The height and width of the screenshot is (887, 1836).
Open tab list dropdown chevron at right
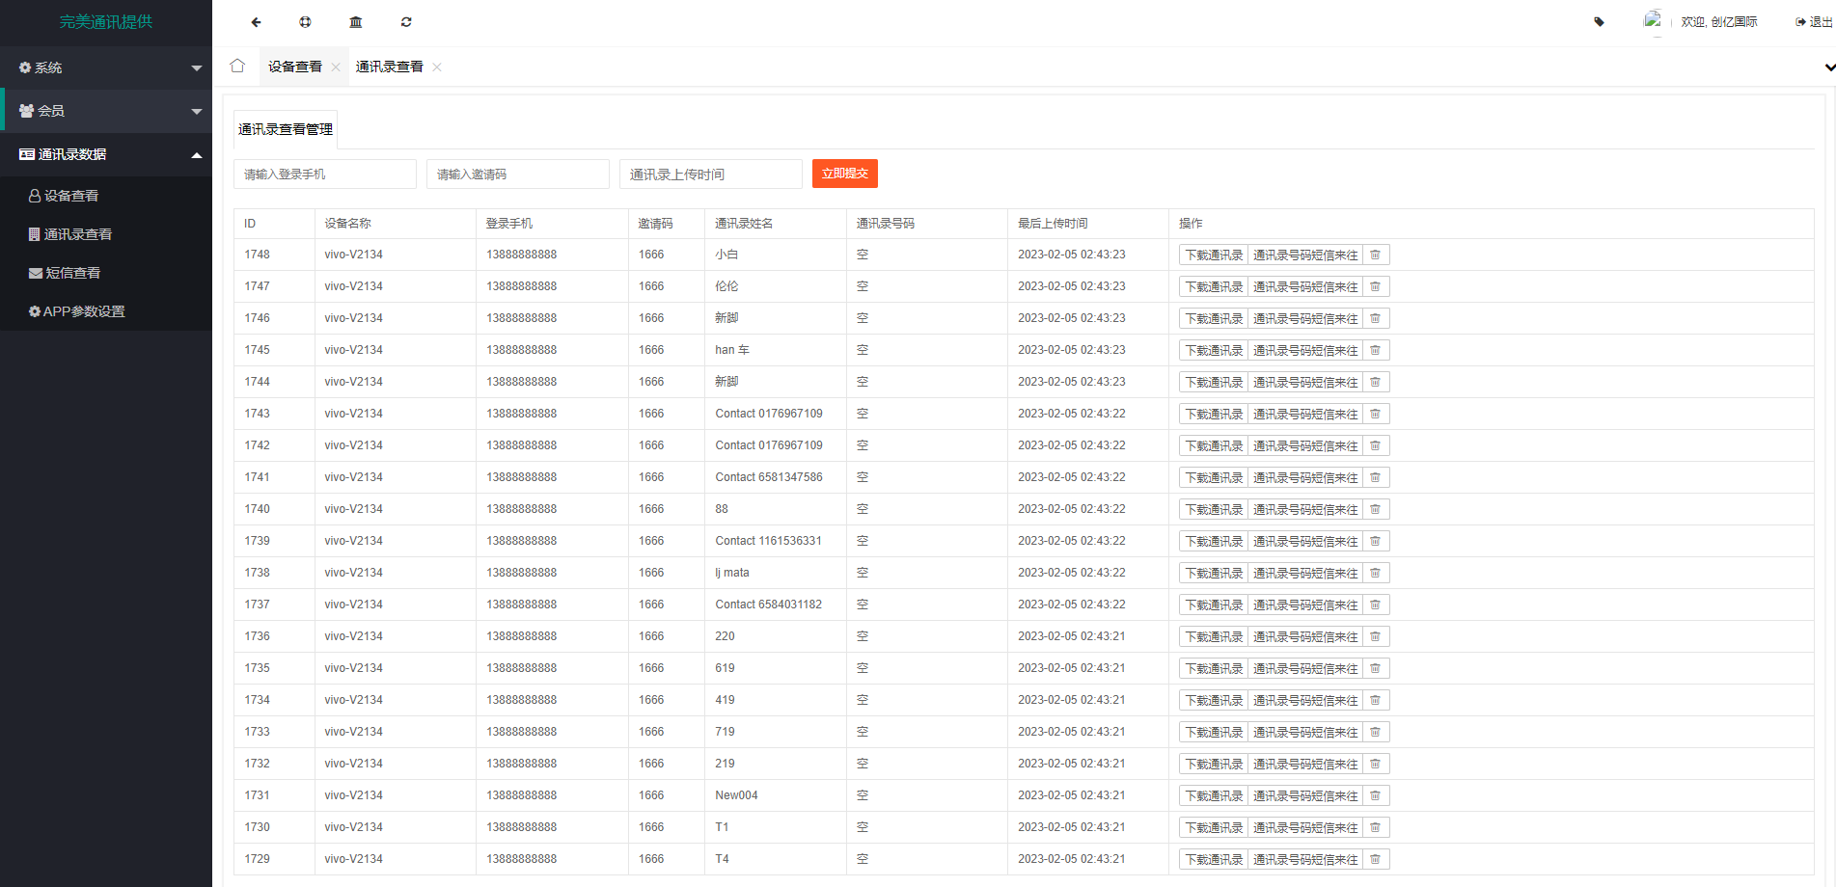pyautogui.click(x=1829, y=67)
